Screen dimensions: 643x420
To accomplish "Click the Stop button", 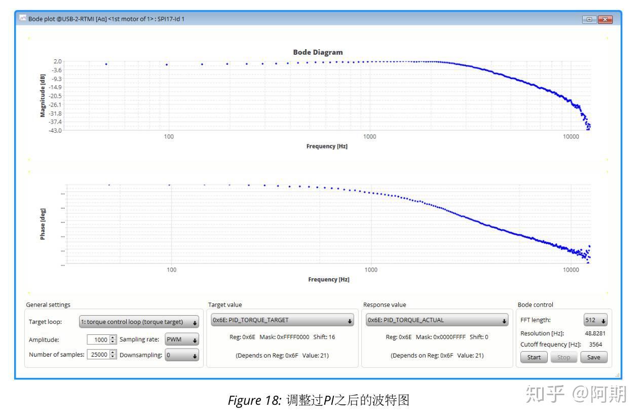I will (x=564, y=357).
